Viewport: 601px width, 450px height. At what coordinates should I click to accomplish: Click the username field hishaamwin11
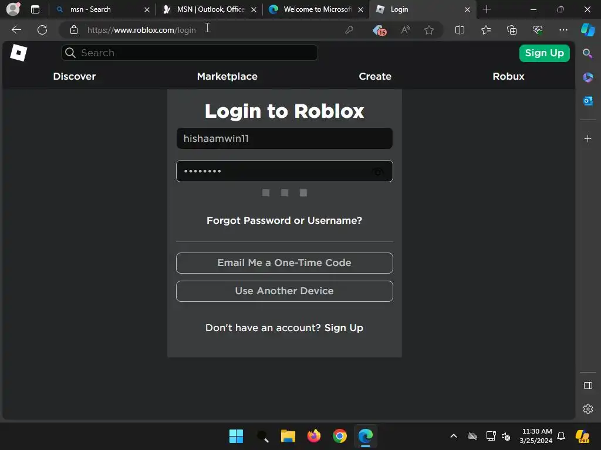[285, 138]
